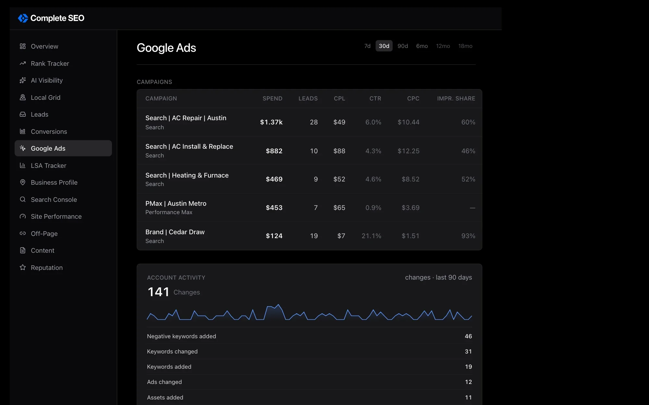Screen dimensions: 649x405
Task: Click the Keywords changed row
Action: click(309, 352)
